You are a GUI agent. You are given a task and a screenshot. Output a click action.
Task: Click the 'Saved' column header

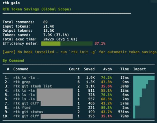[x=89, y=69]
